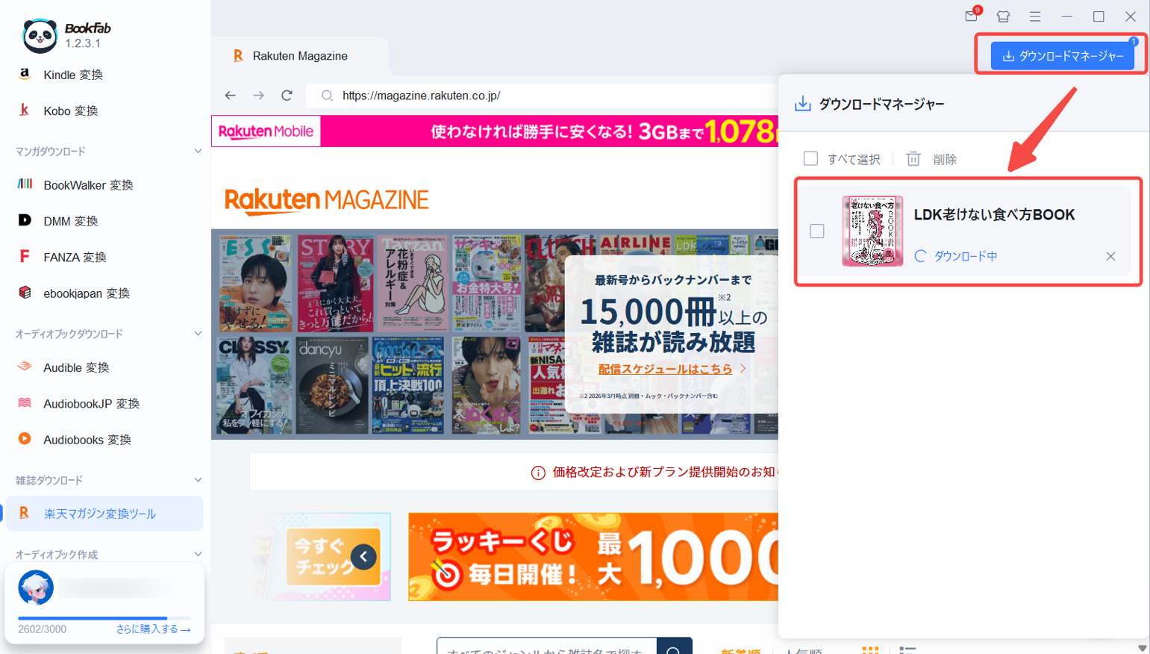Reload the Rakuten Magazine page
Image resolution: width=1150 pixels, height=654 pixels.
click(x=287, y=96)
